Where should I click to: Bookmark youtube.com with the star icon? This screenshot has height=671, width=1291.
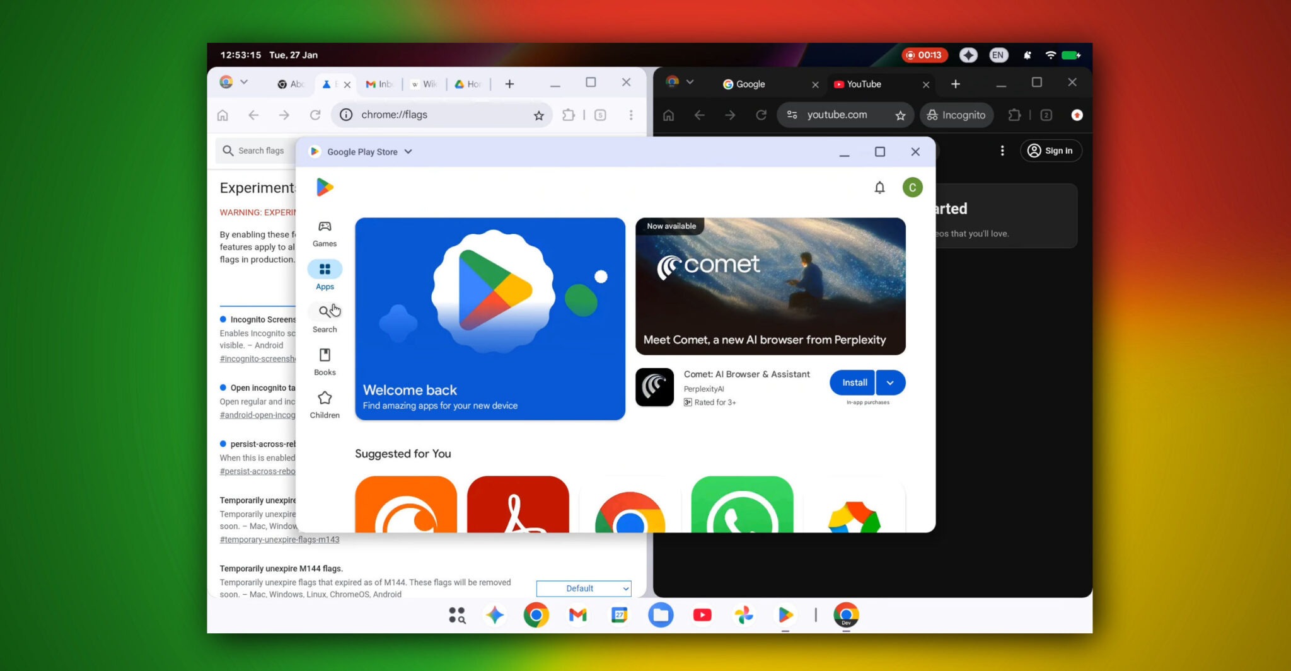900,115
